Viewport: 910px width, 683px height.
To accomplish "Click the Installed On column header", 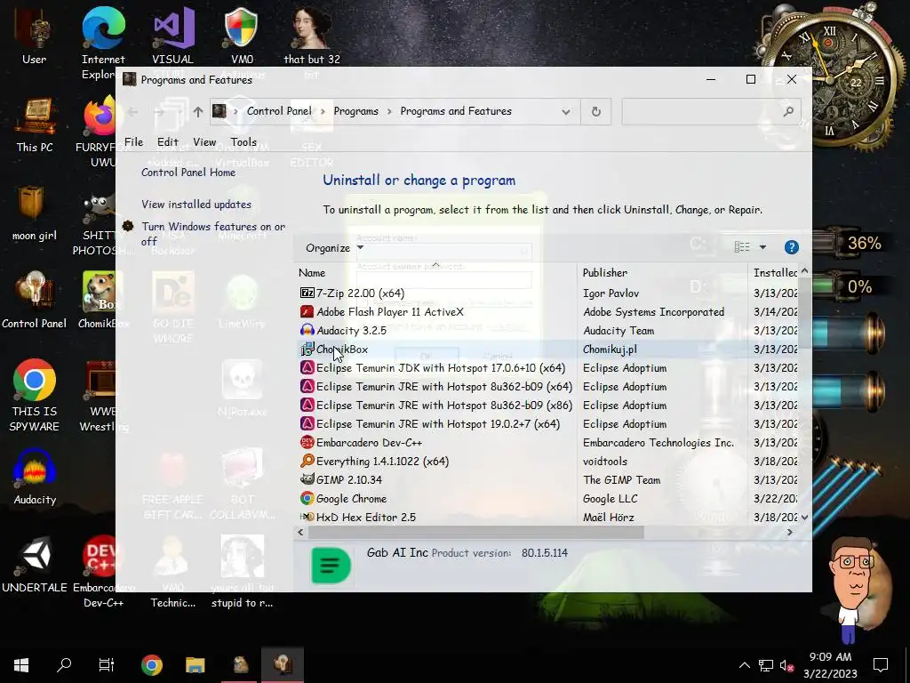I will click(774, 272).
